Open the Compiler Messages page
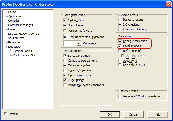Viewport: 173px width, 121px height. [20, 25]
